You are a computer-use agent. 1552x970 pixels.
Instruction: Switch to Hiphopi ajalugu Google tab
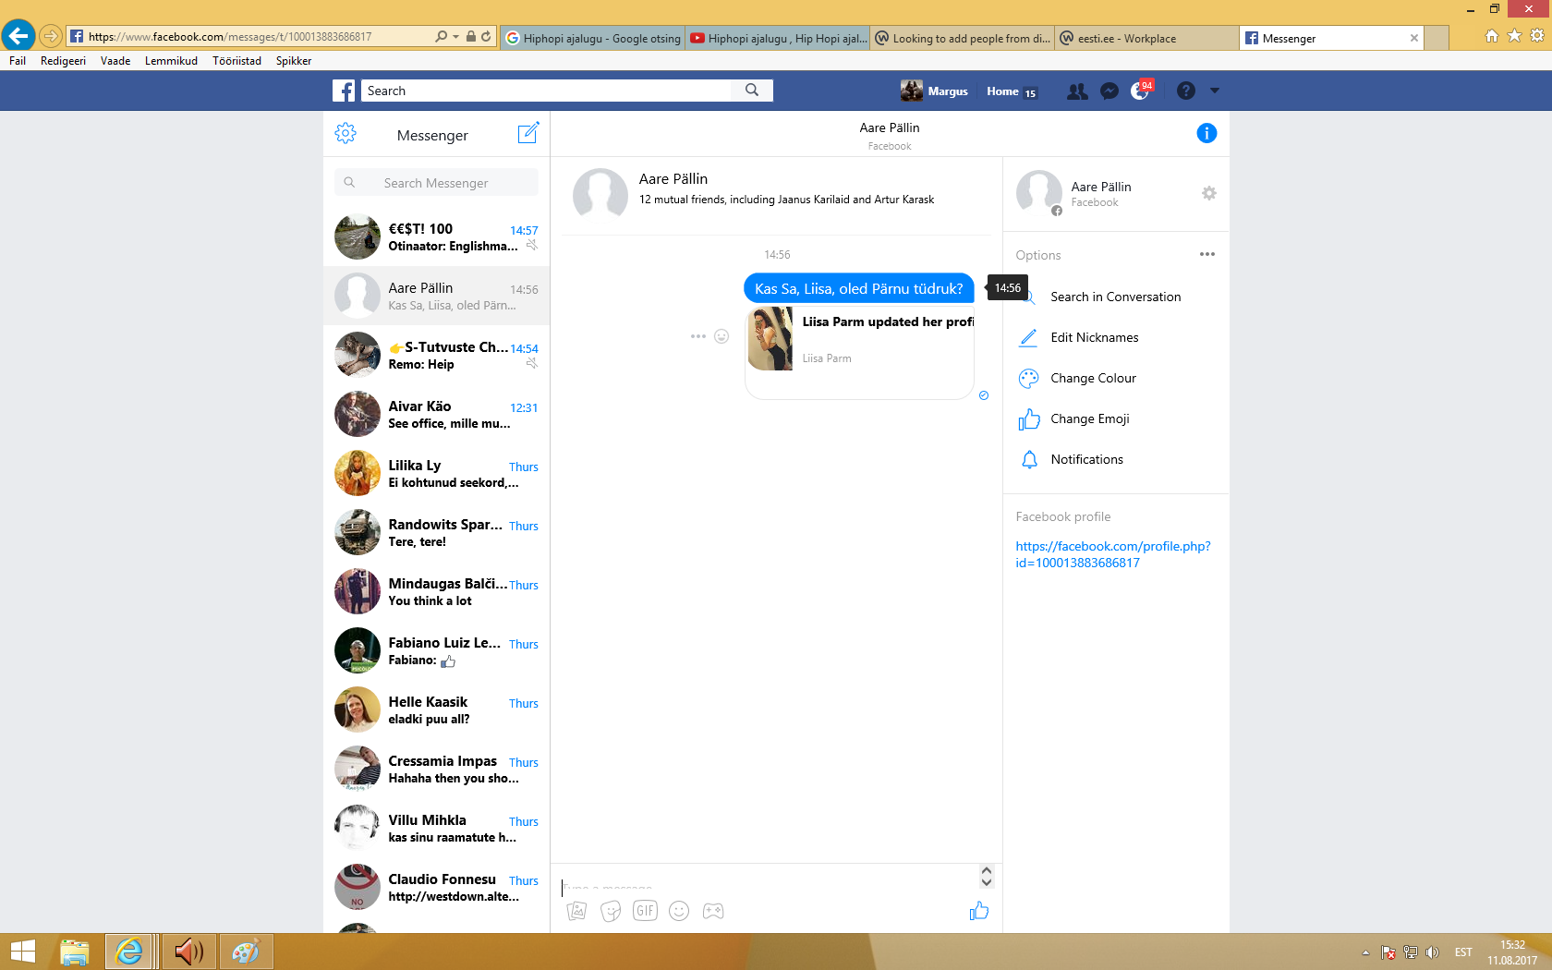[593, 38]
